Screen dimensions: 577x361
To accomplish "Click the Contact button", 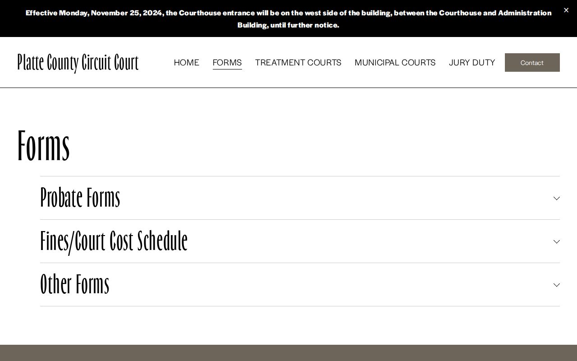I will pos(532,62).
